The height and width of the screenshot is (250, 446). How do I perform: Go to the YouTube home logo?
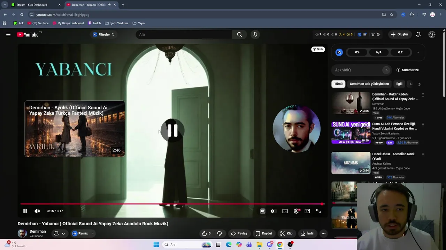tap(28, 34)
